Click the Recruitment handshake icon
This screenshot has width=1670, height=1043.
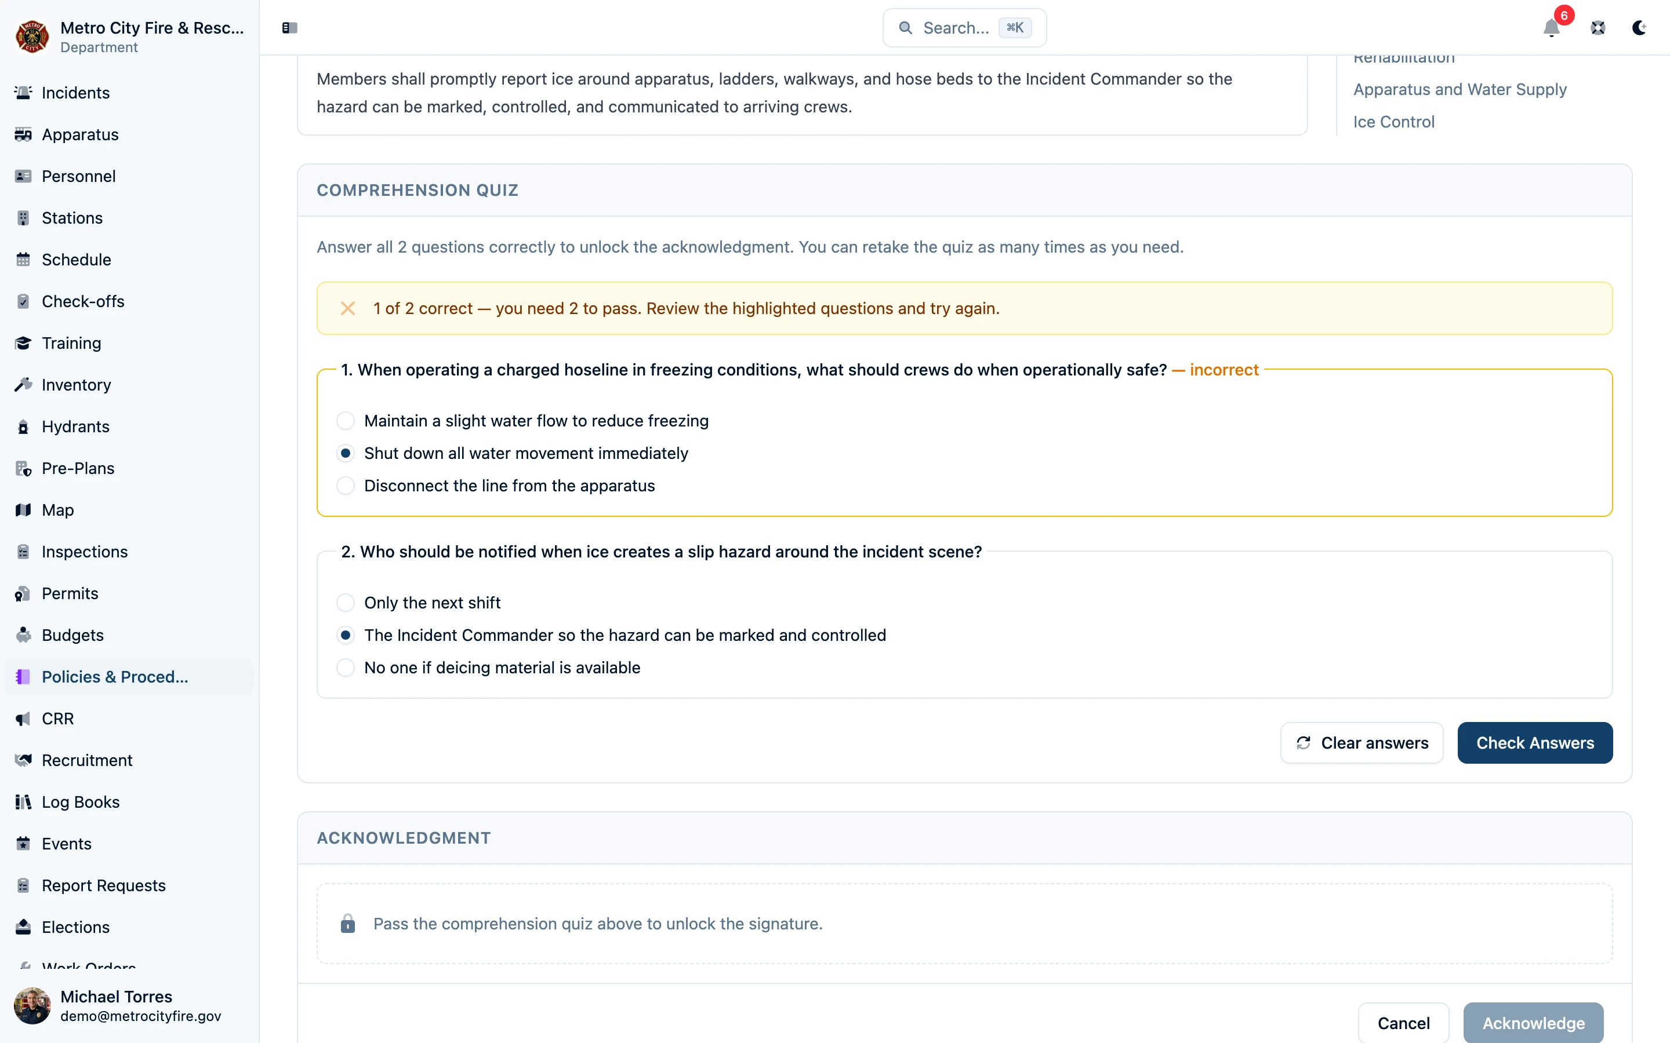pyautogui.click(x=23, y=760)
